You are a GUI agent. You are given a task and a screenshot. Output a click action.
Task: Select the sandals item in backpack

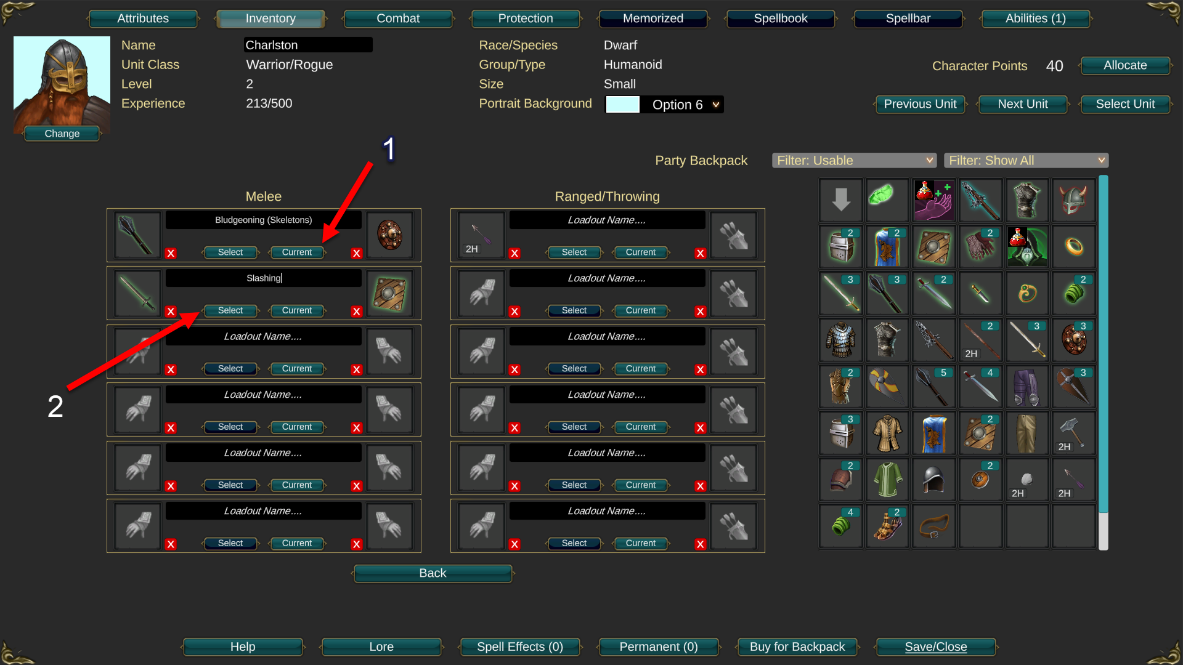pos(887,526)
